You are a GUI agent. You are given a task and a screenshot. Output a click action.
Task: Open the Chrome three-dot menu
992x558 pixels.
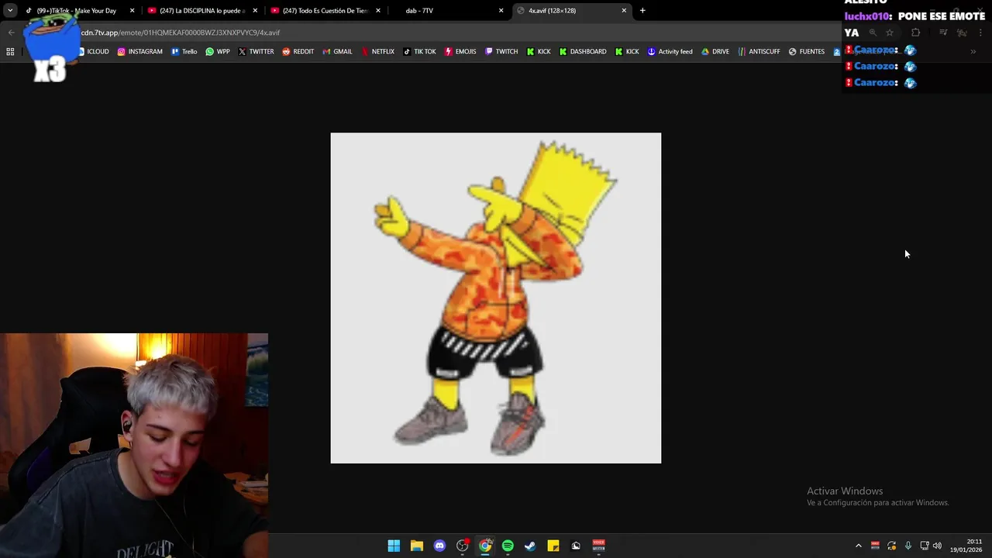point(980,33)
